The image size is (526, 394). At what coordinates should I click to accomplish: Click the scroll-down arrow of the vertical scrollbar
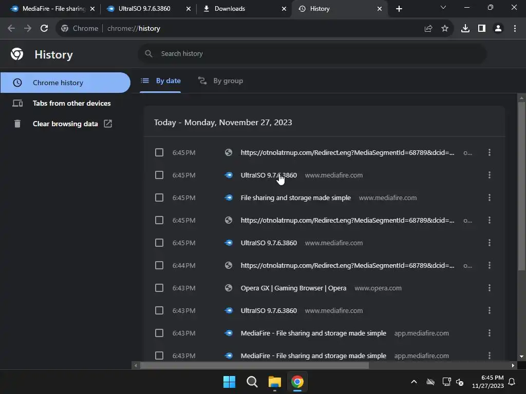[521, 357]
